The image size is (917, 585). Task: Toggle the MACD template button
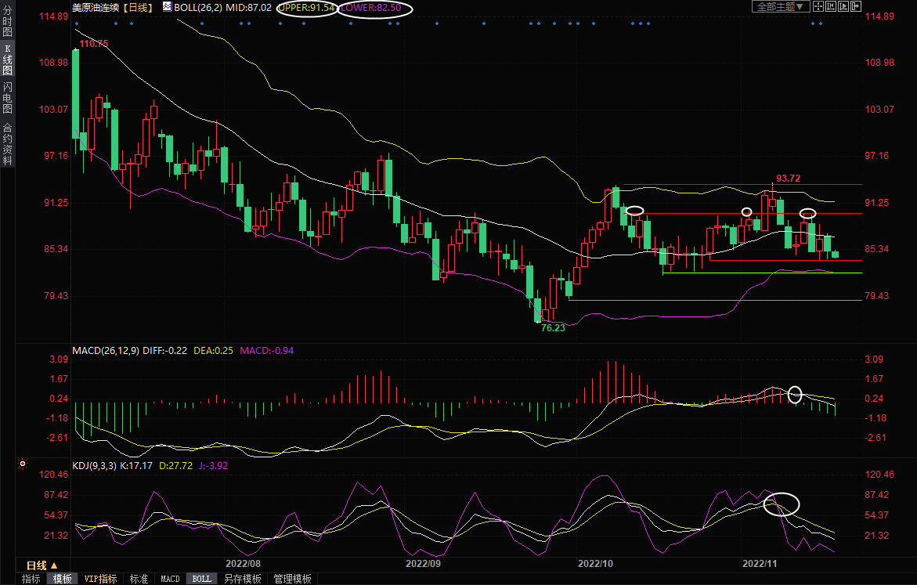tap(170, 579)
